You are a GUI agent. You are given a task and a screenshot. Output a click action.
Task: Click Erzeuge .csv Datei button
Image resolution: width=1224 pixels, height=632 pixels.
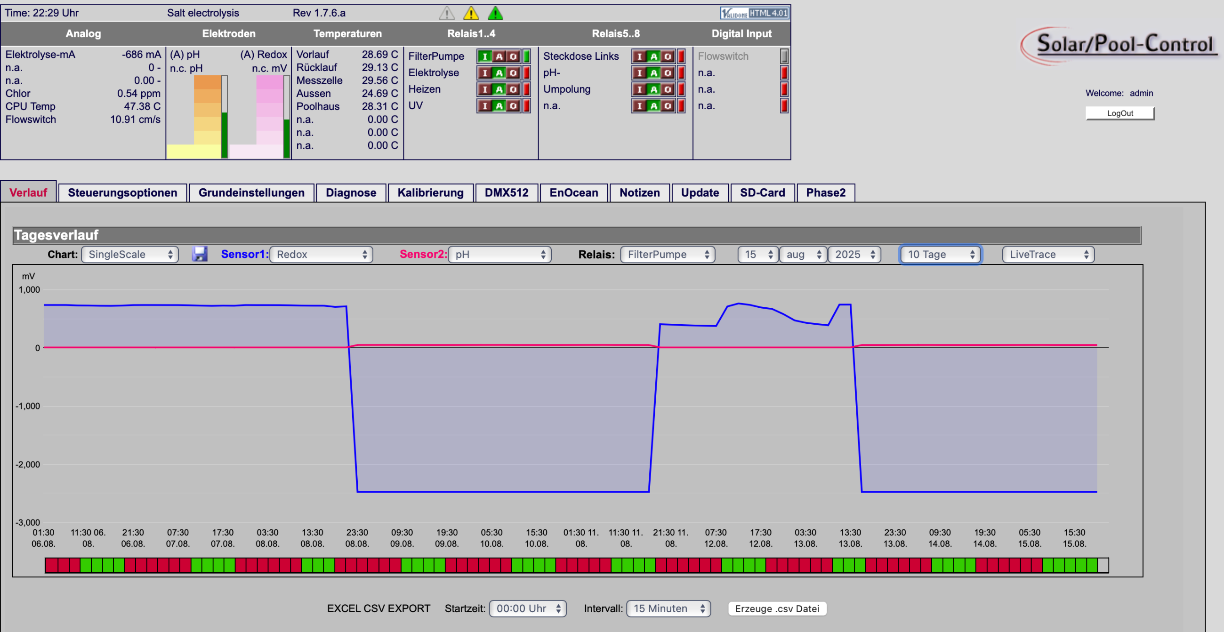(776, 609)
